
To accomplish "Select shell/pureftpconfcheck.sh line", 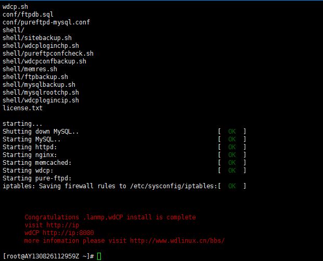I will (x=48, y=54).
